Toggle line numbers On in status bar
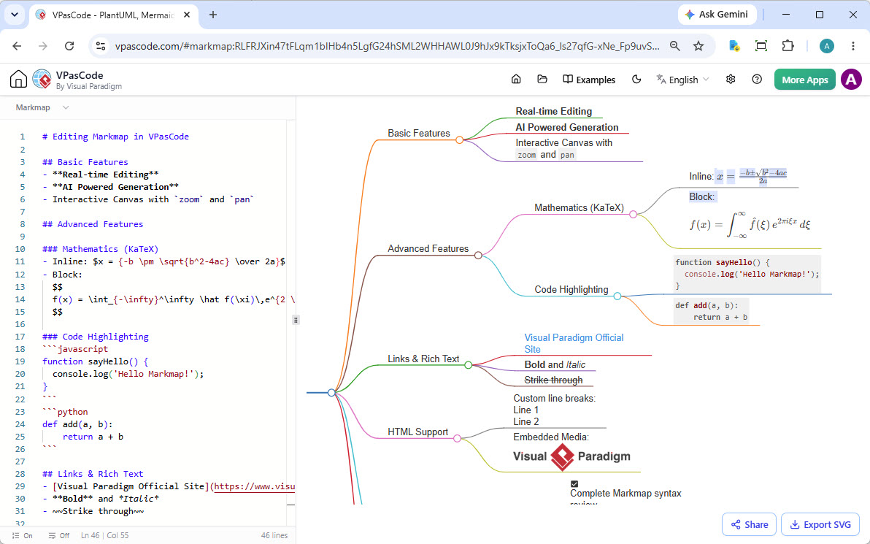Image resolution: width=870 pixels, height=544 pixels. click(22, 536)
